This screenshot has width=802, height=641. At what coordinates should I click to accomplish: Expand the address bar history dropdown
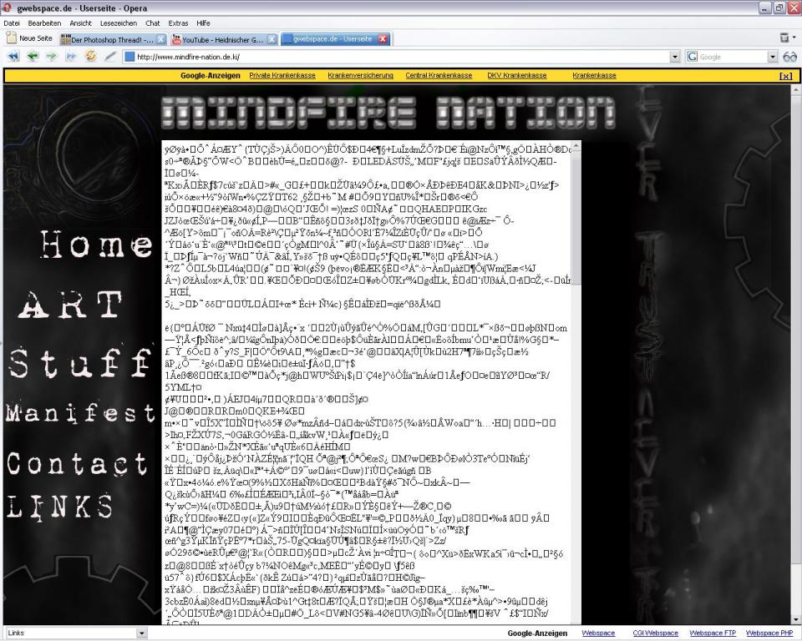click(x=675, y=57)
